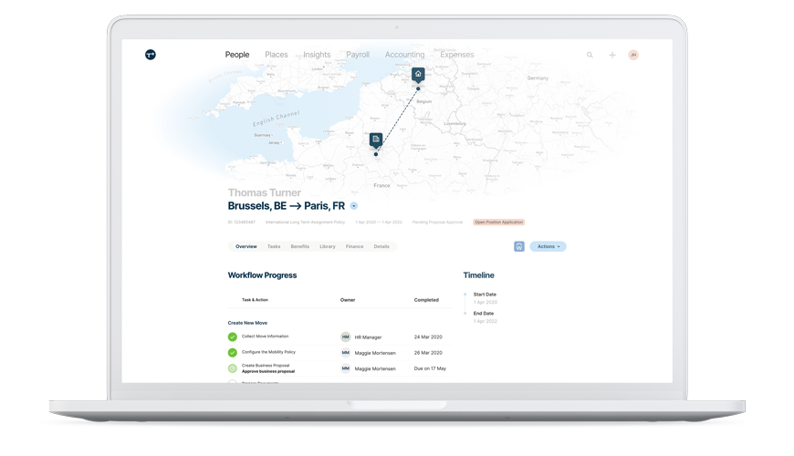Screen dimensions: 794x456
Task: Click the Open Position Application badge
Action: coord(499,223)
